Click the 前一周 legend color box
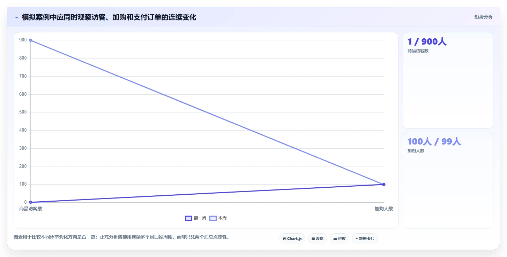Screen dimensions: 507x257 (x=188, y=218)
